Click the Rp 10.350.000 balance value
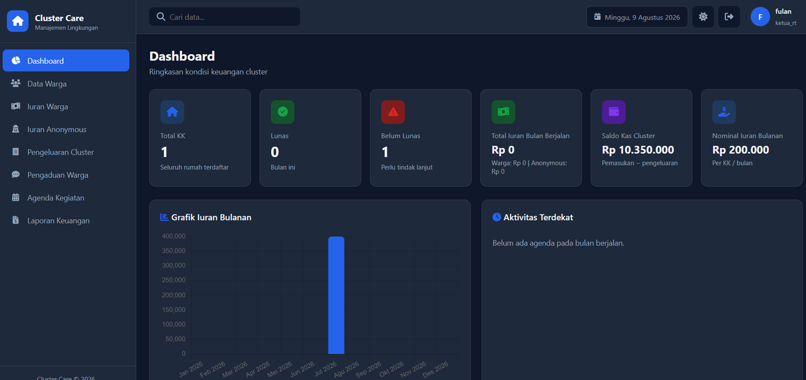This screenshot has width=806, height=380. coord(638,150)
